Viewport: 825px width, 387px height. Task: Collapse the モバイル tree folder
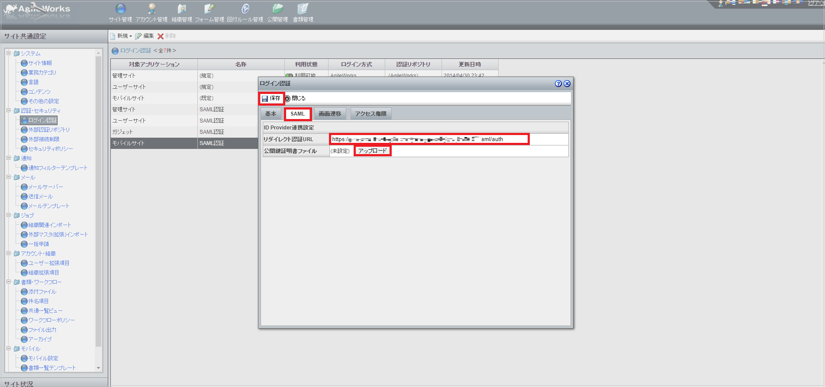(x=8, y=348)
